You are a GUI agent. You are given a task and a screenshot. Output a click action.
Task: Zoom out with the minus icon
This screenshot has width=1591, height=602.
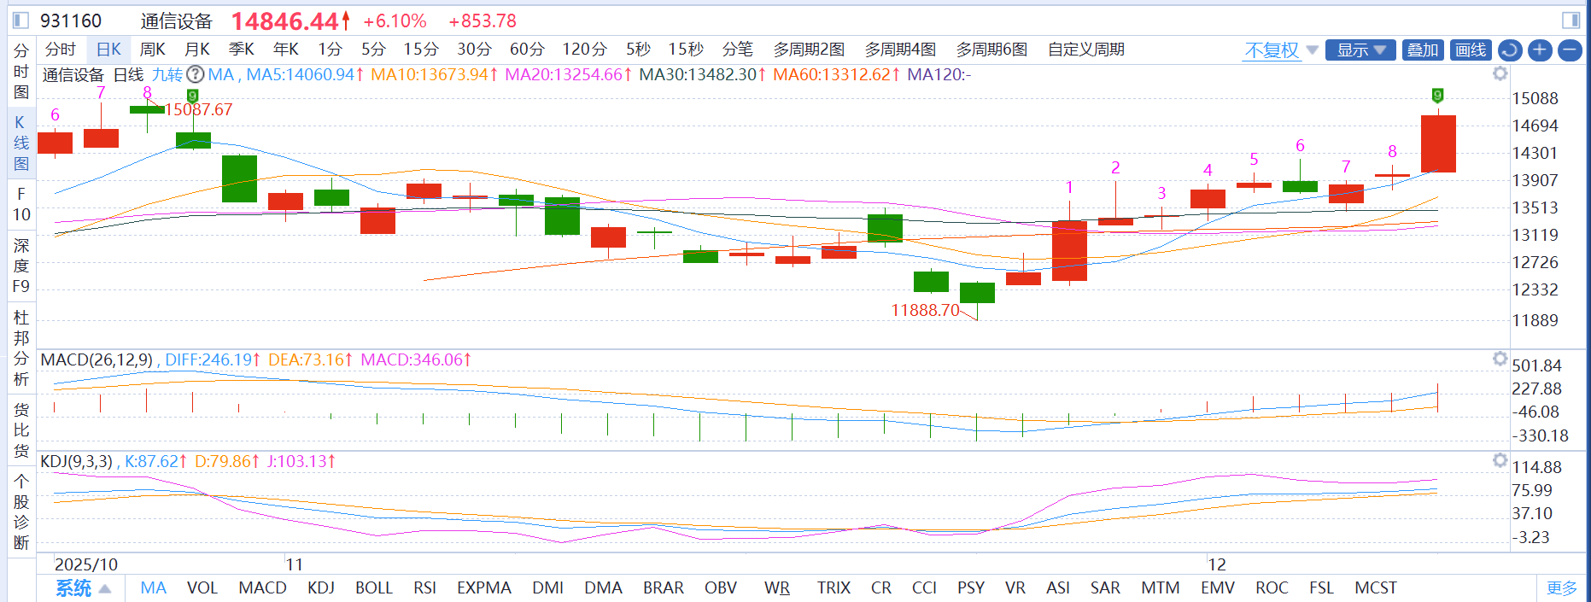click(1570, 50)
